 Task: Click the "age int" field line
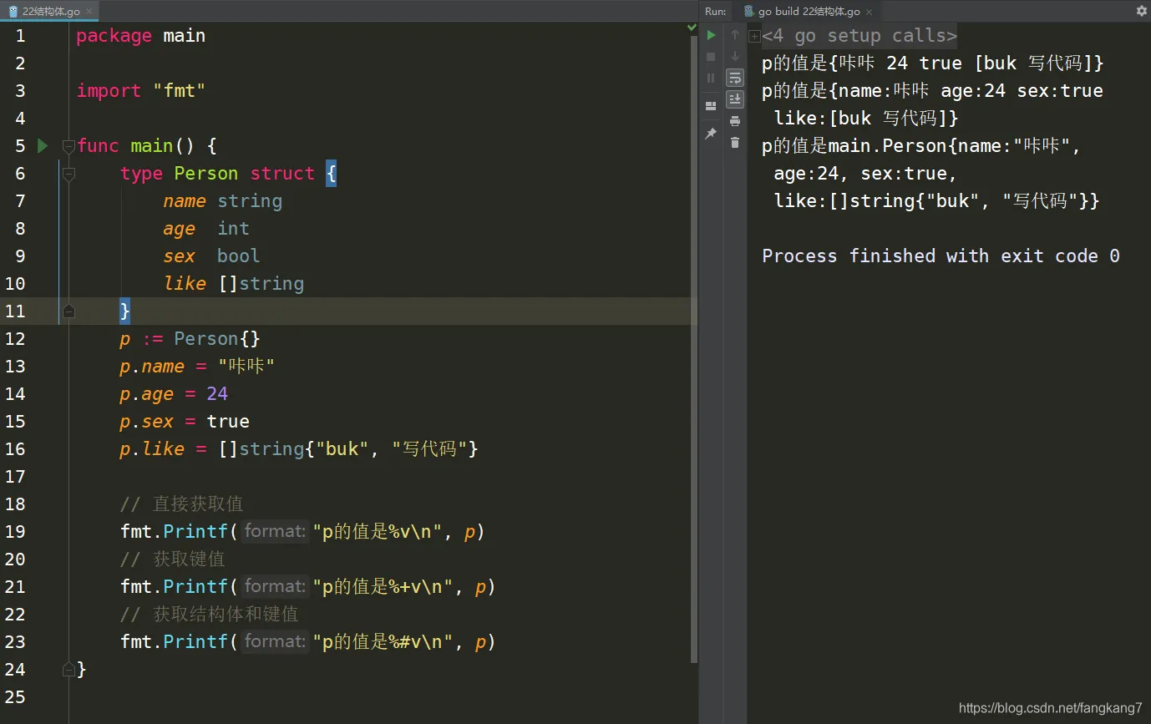pos(206,228)
